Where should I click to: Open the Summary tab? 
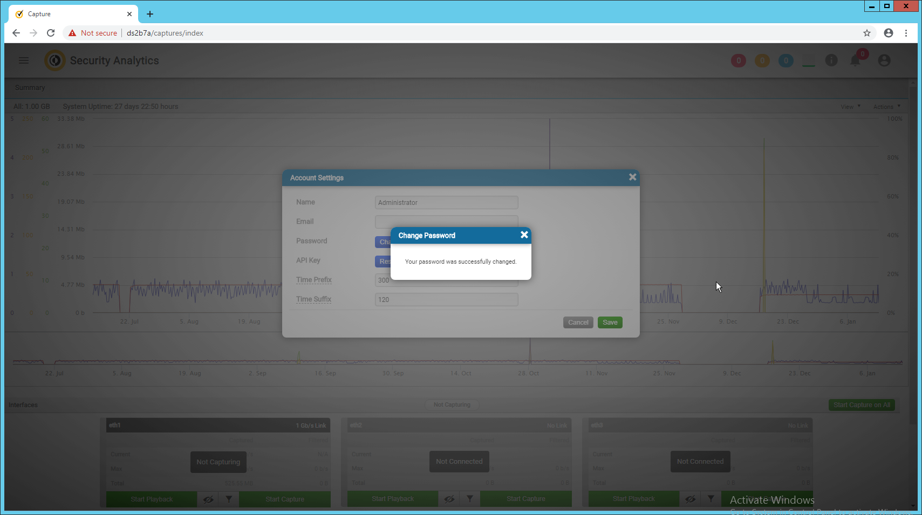coord(30,88)
